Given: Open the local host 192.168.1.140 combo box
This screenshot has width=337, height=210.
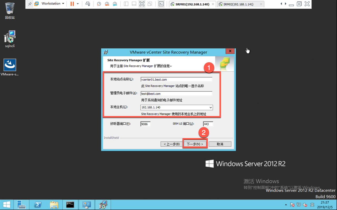Looking at the screenshot, I should pos(176,107).
